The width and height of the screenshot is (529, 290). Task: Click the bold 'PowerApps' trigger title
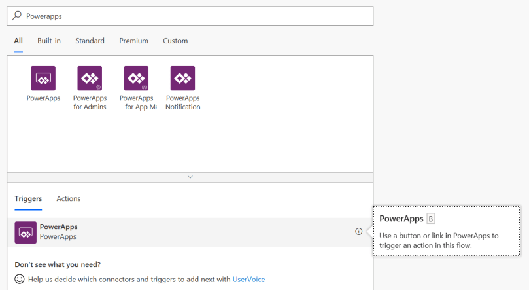pyautogui.click(x=59, y=227)
